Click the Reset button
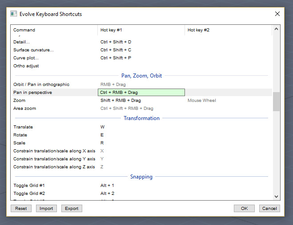 [21, 209]
